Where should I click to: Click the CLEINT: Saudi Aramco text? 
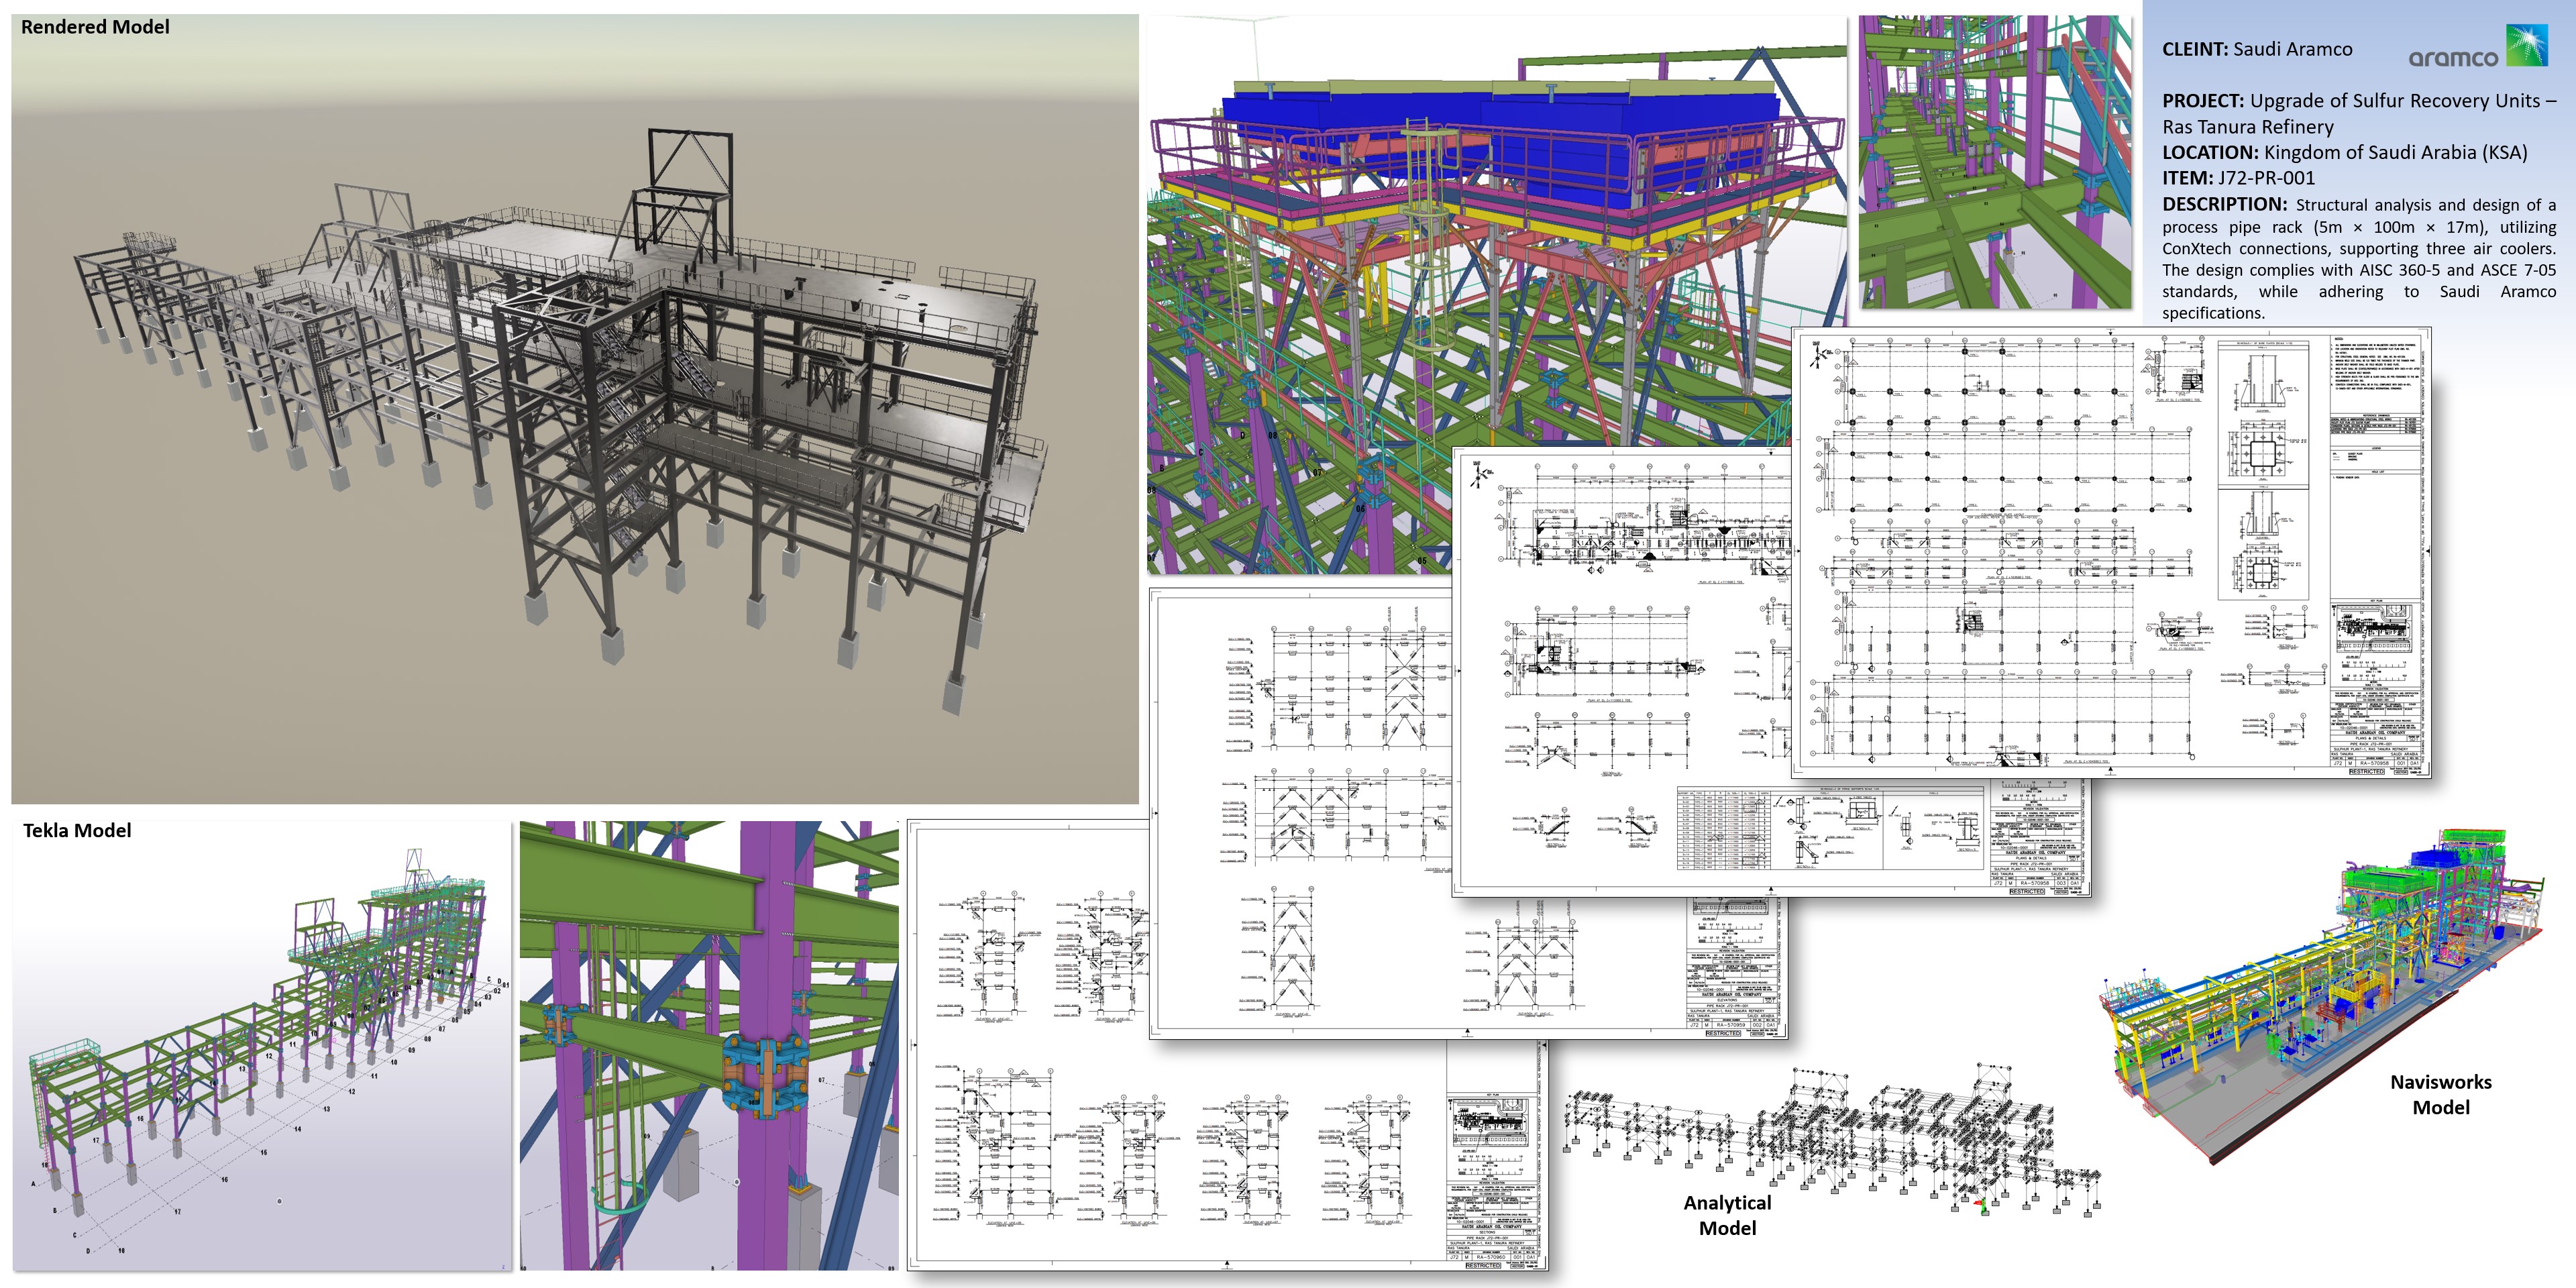point(2257,49)
